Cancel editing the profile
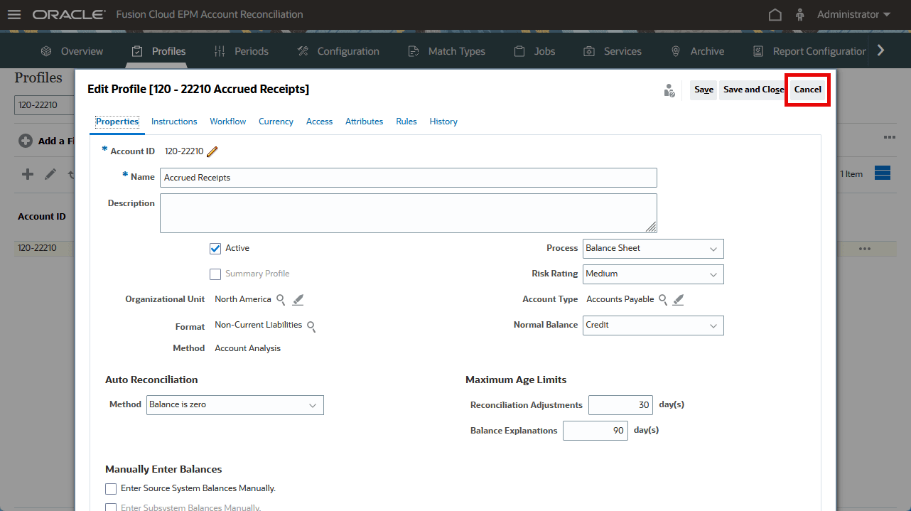911x511 pixels. (808, 90)
